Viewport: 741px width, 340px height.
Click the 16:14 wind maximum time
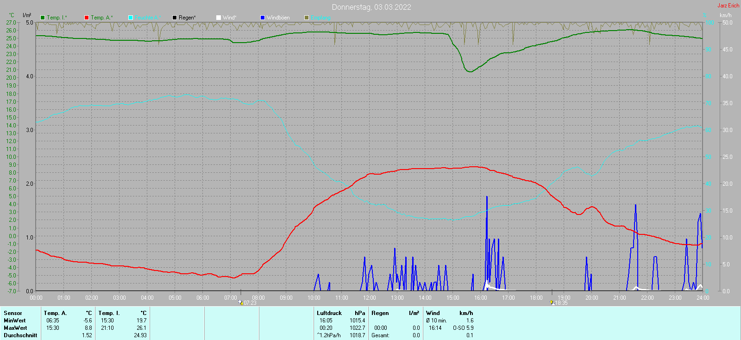[x=435, y=328]
